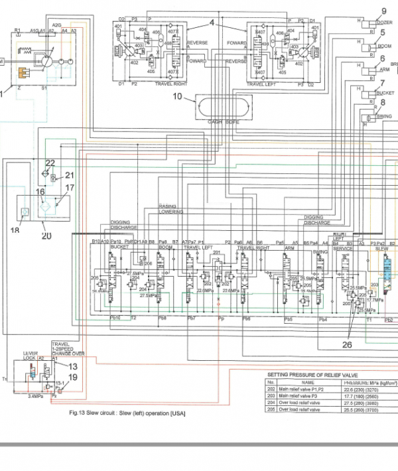Click the 'Pb2' port label
This screenshot has width=398, height=471.
(x=389, y=320)
